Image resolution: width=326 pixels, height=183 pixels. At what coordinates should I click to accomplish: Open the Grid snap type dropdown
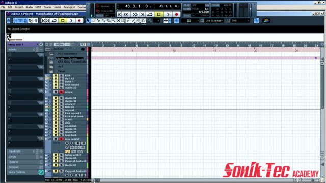click(190, 21)
